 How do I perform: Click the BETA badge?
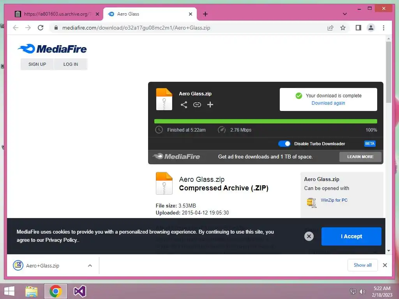(370, 144)
